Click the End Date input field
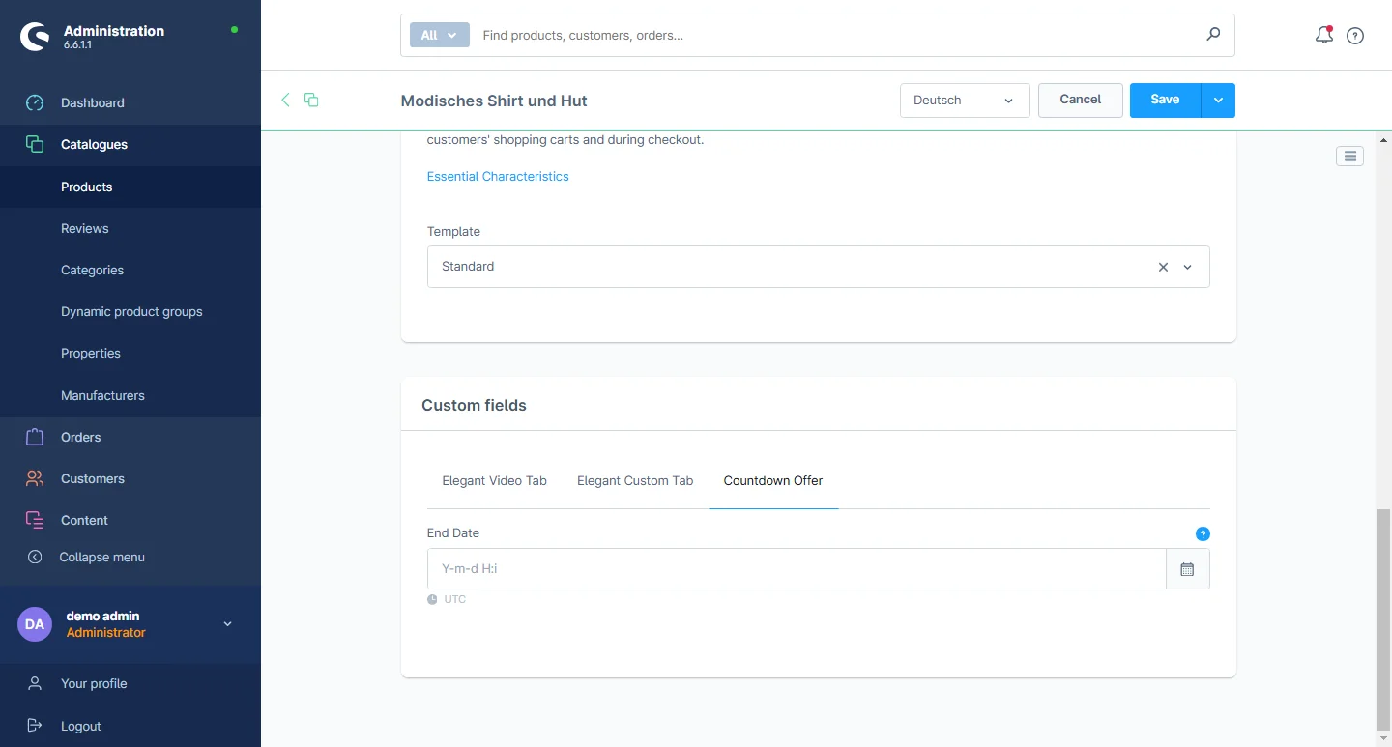This screenshot has width=1392, height=747. 796,569
